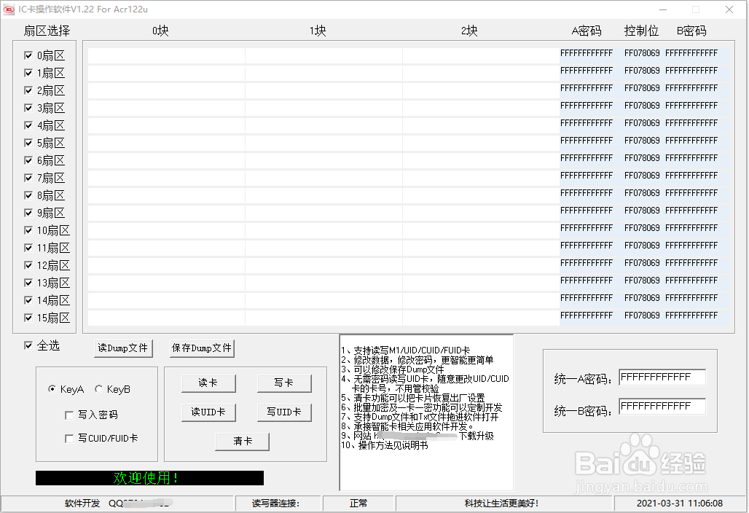Image resolution: width=749 pixels, height=513 pixels.
Task: Uncheck the 7扇区 checkbox
Action: pos(28,178)
